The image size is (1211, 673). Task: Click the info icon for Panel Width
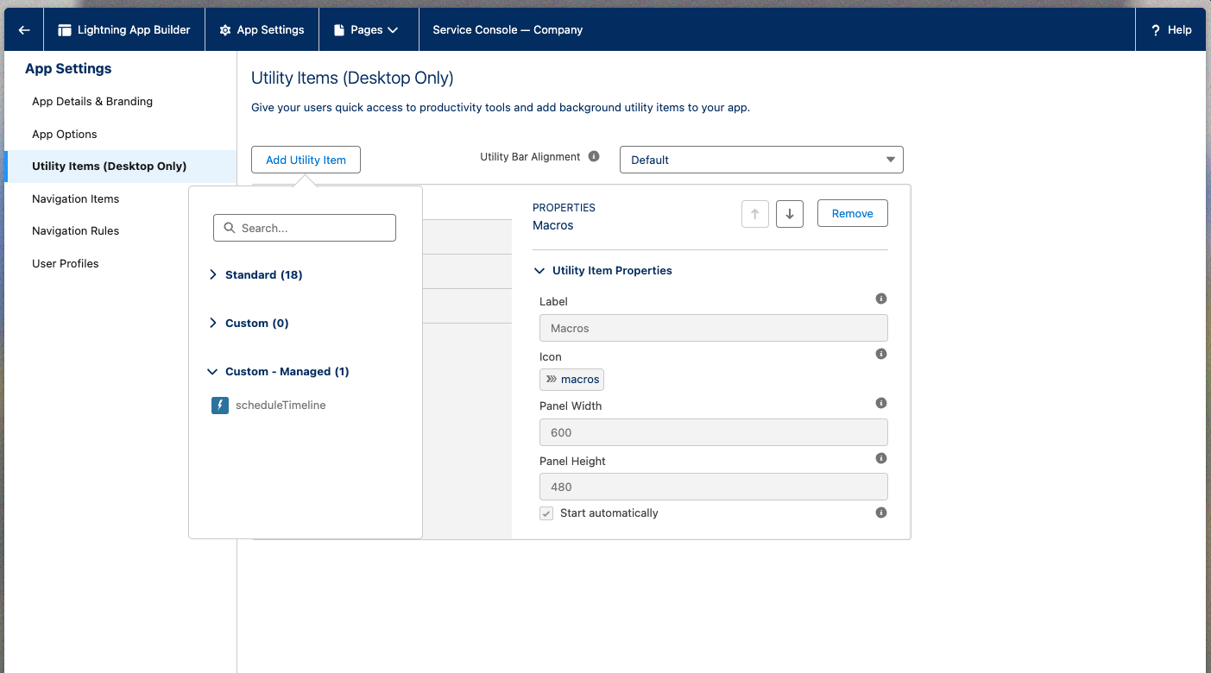click(x=881, y=403)
